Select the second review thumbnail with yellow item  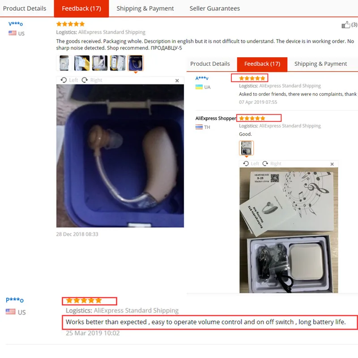tap(82, 63)
